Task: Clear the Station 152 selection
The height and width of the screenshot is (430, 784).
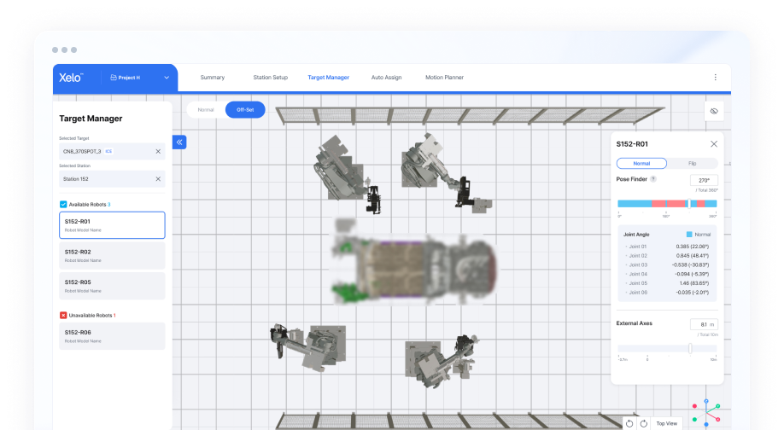Action: pos(158,178)
